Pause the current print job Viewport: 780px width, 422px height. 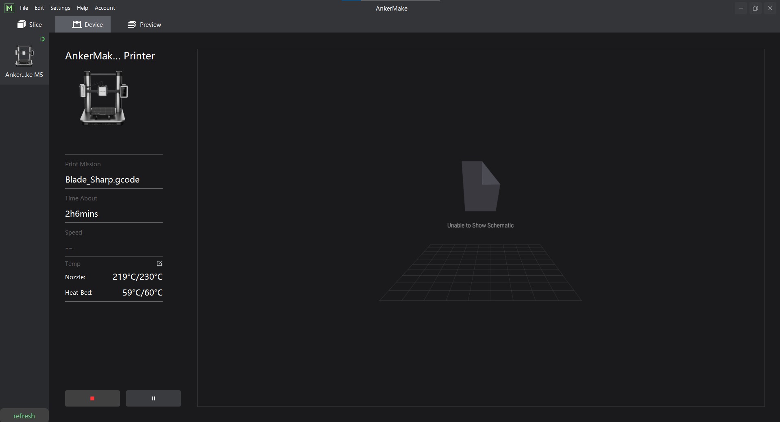click(153, 398)
